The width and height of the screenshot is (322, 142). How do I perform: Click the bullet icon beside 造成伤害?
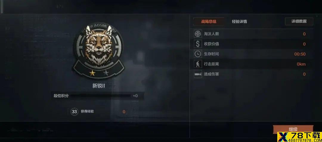click(198, 74)
